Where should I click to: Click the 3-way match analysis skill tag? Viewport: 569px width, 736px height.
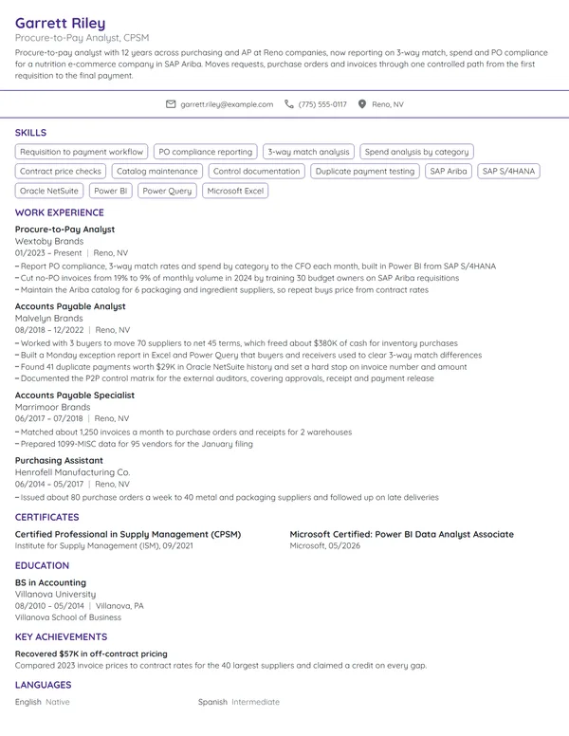[308, 152]
